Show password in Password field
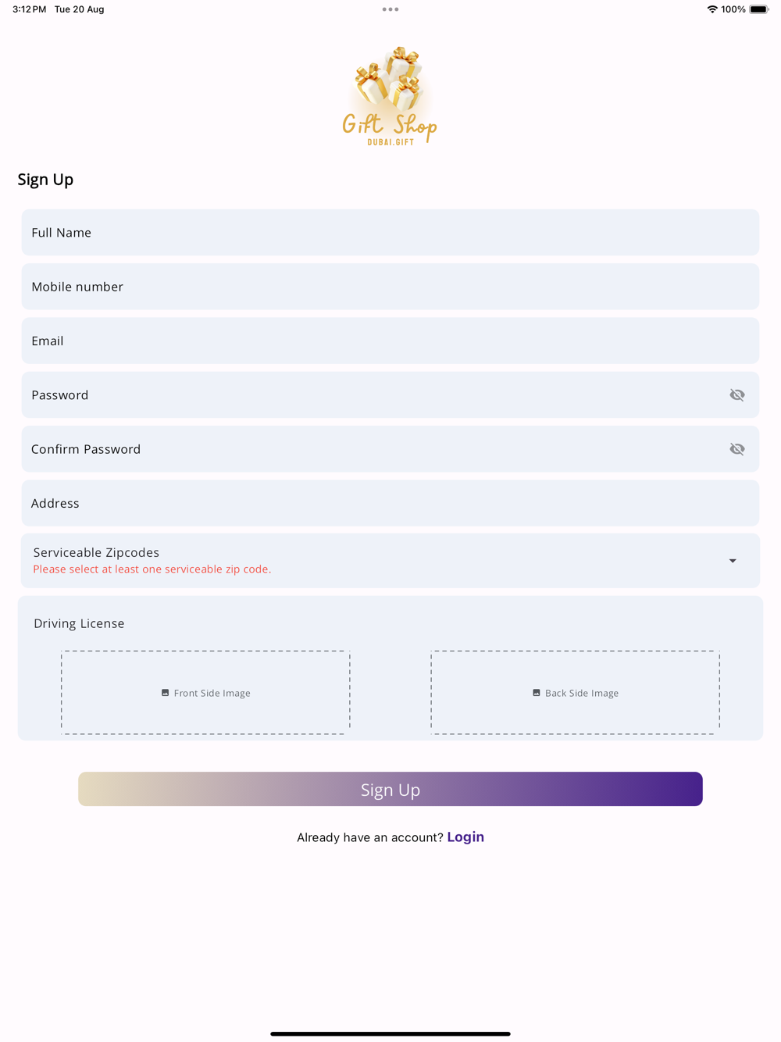The image size is (781, 1042). point(737,394)
